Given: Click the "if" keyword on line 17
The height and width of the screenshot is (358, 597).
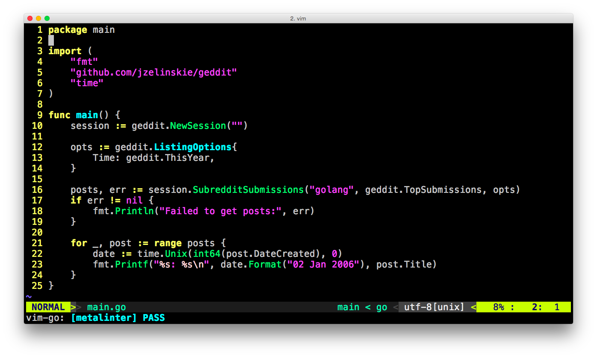Looking at the screenshot, I should [76, 201].
